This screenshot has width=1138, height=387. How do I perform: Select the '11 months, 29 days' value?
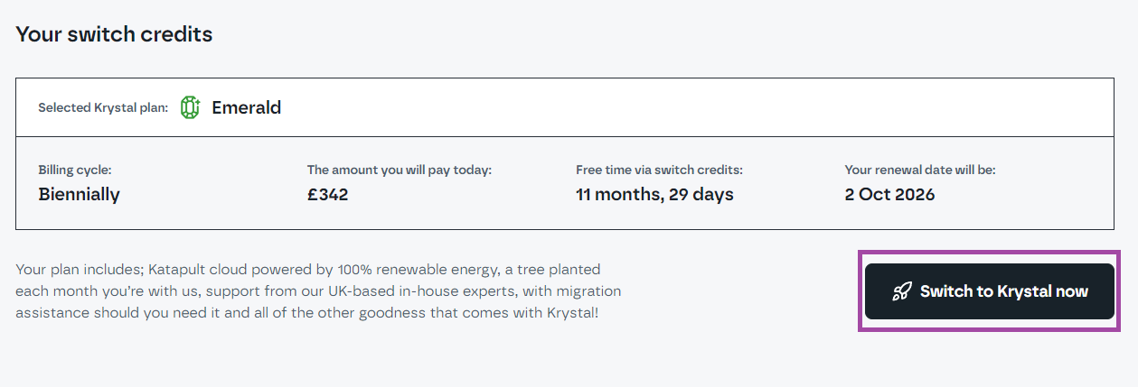(654, 194)
